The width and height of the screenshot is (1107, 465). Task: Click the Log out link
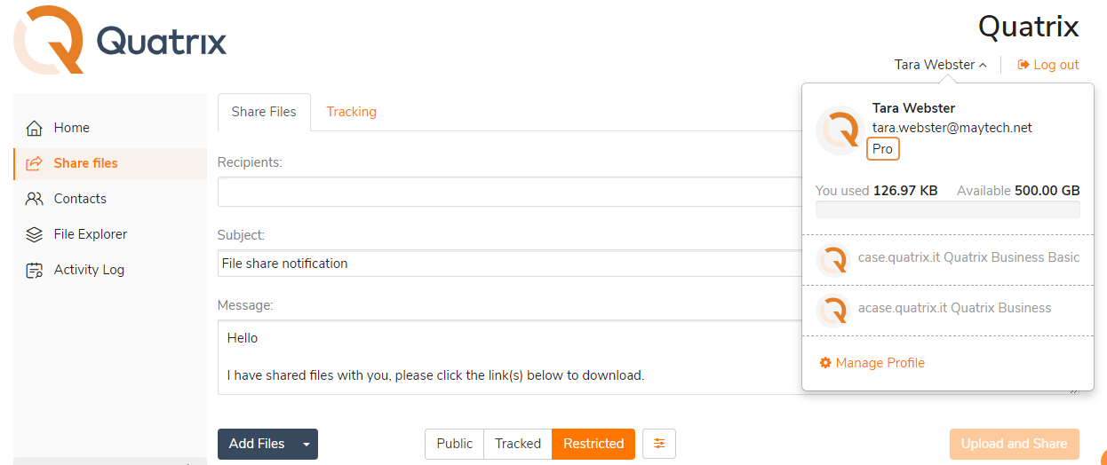pos(1048,65)
